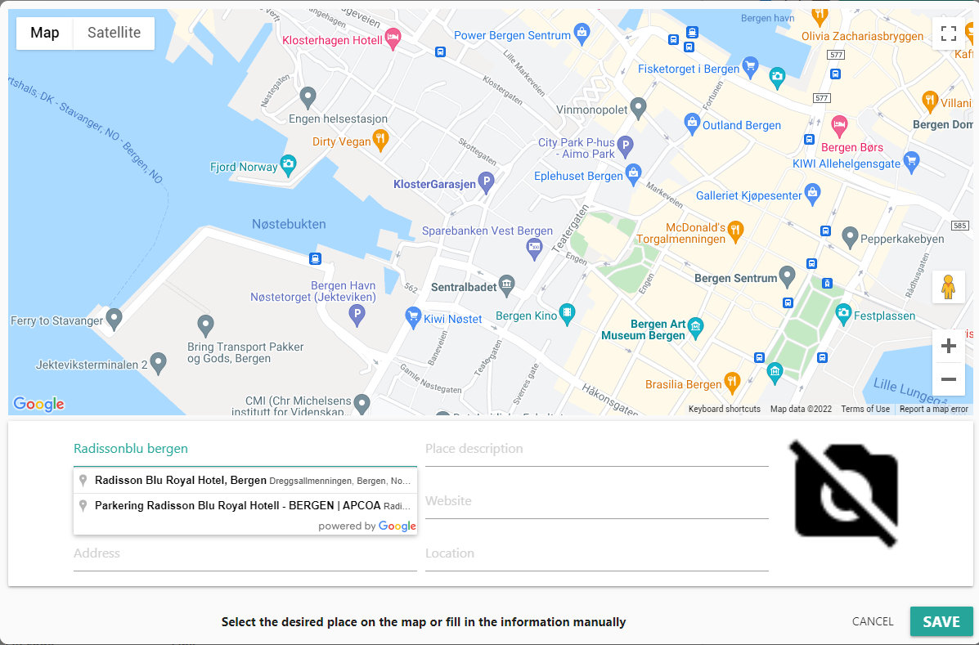Click the Location input field
This screenshot has height=645, width=979.
pos(596,553)
